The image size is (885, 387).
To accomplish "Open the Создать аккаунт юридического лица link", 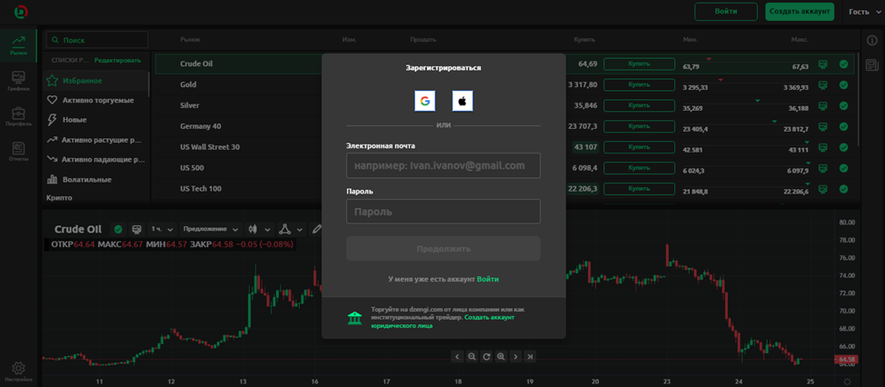I will pyautogui.click(x=442, y=322).
